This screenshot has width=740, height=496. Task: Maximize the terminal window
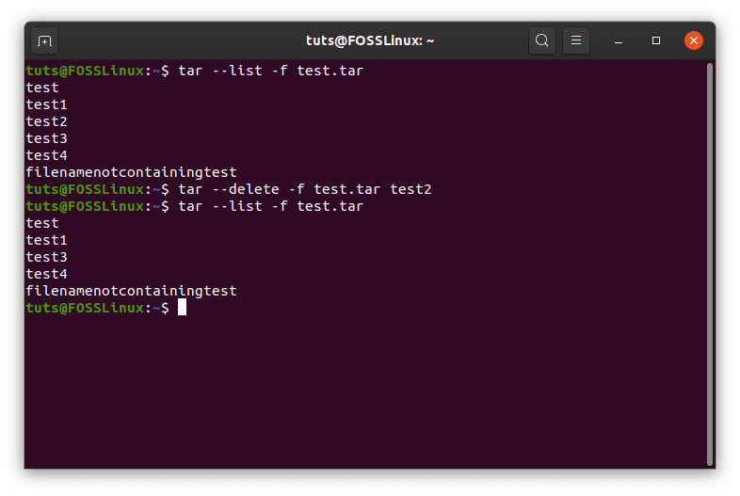(x=656, y=40)
